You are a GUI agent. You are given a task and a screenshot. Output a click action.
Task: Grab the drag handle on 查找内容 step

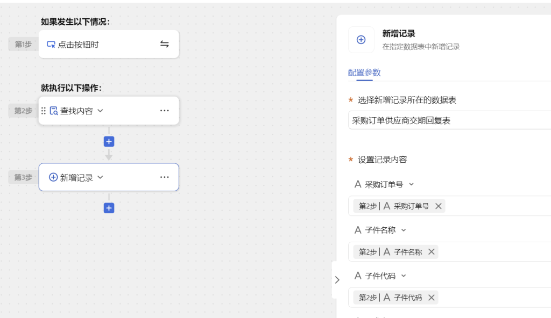(43, 111)
